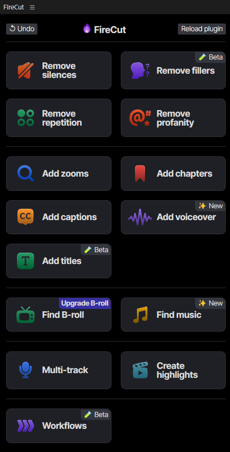Click the red @ symbol Remove profanity icon

(x=140, y=118)
